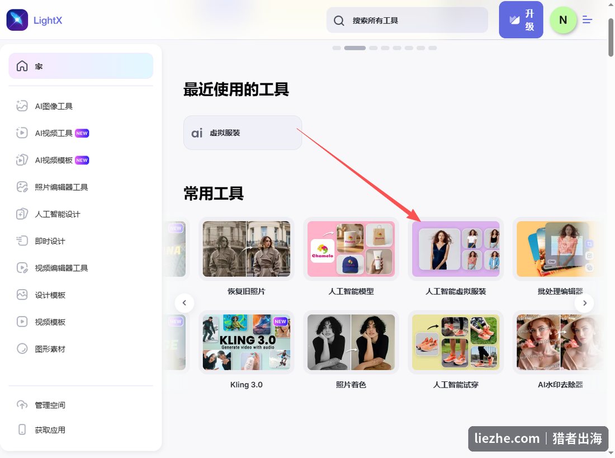Click the 人工智能模型 caption
This screenshot has height=458, width=615.
pos(351,291)
